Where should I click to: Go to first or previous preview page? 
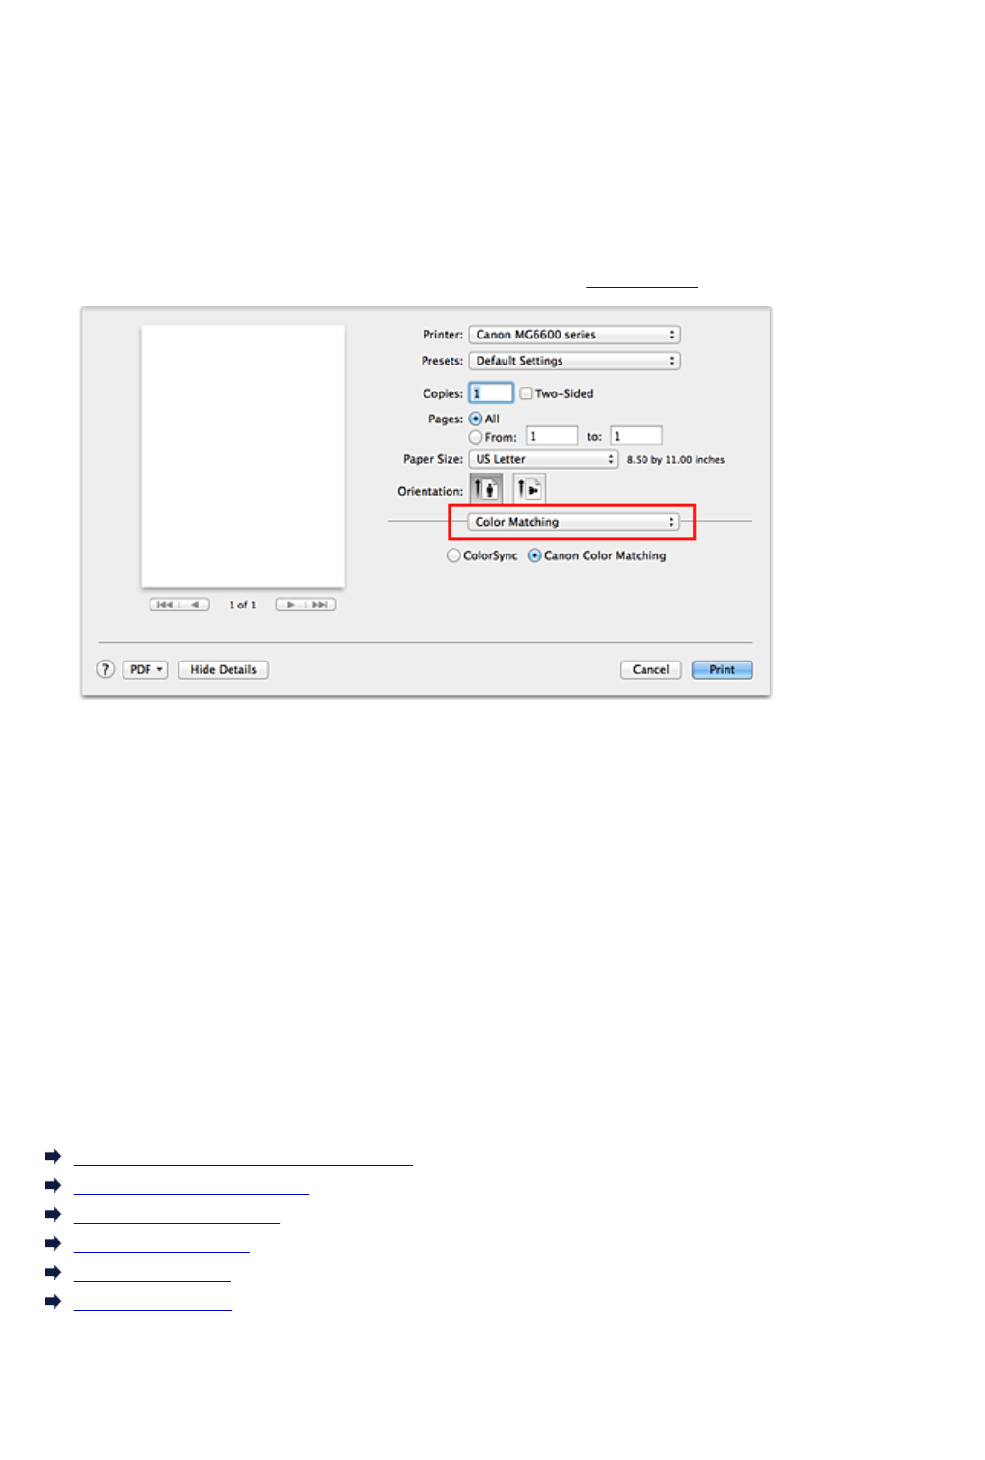point(179,605)
